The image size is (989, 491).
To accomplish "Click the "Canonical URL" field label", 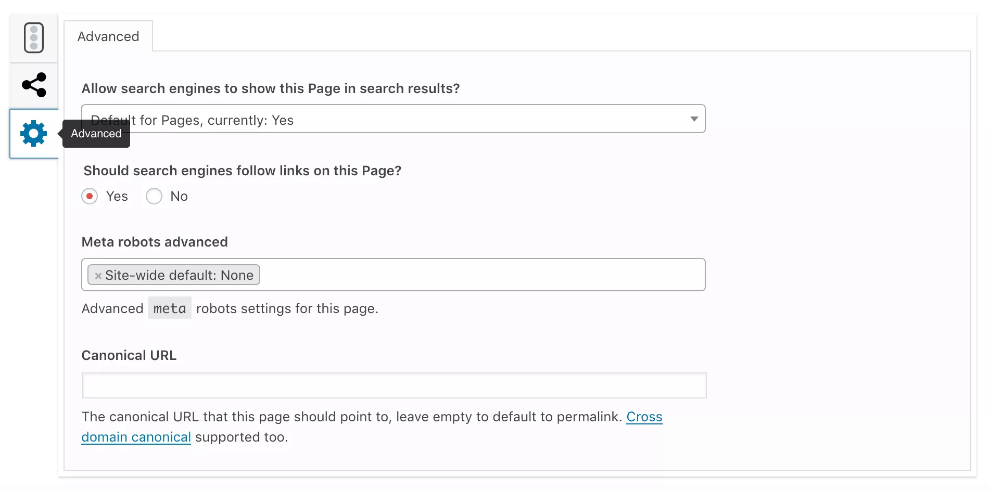I will click(129, 355).
